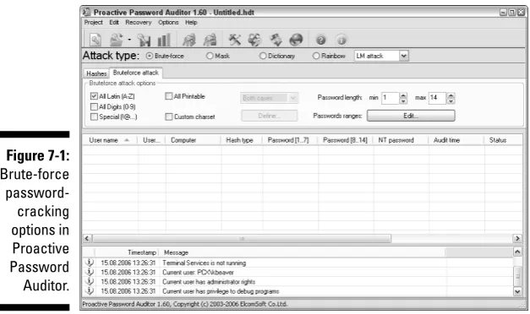Click the crossed hammer and wrench icon
The image size is (530, 314).
[235, 40]
